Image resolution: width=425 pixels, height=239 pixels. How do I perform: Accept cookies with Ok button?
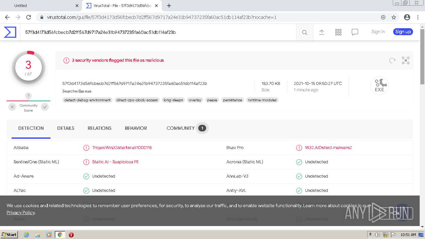pos(396,213)
